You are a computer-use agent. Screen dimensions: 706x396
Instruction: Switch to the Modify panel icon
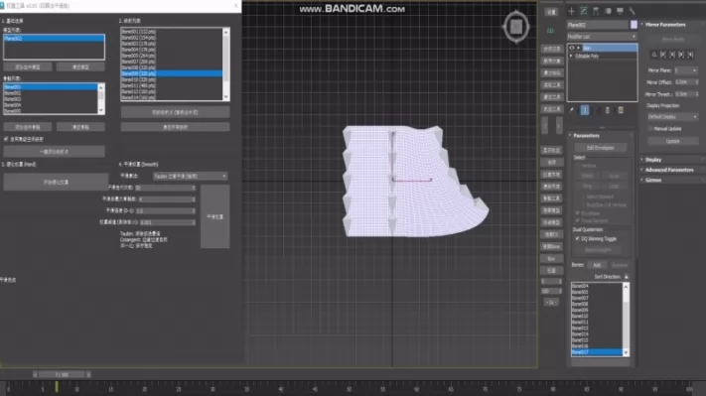pos(584,11)
